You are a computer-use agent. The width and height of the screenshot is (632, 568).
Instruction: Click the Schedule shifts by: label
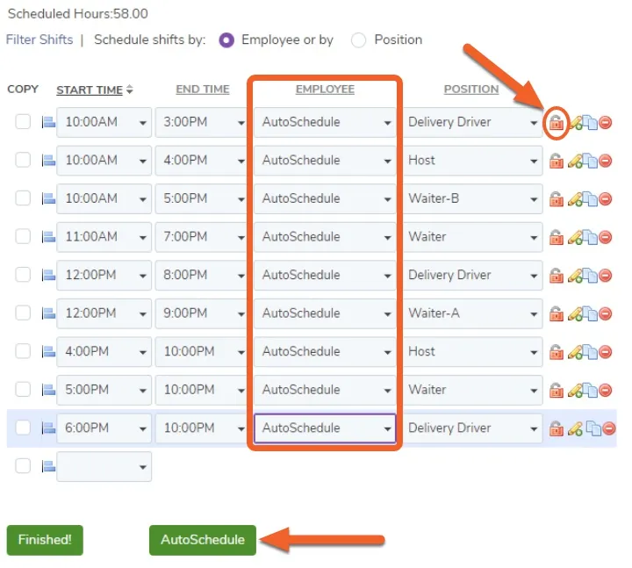pyautogui.click(x=149, y=40)
